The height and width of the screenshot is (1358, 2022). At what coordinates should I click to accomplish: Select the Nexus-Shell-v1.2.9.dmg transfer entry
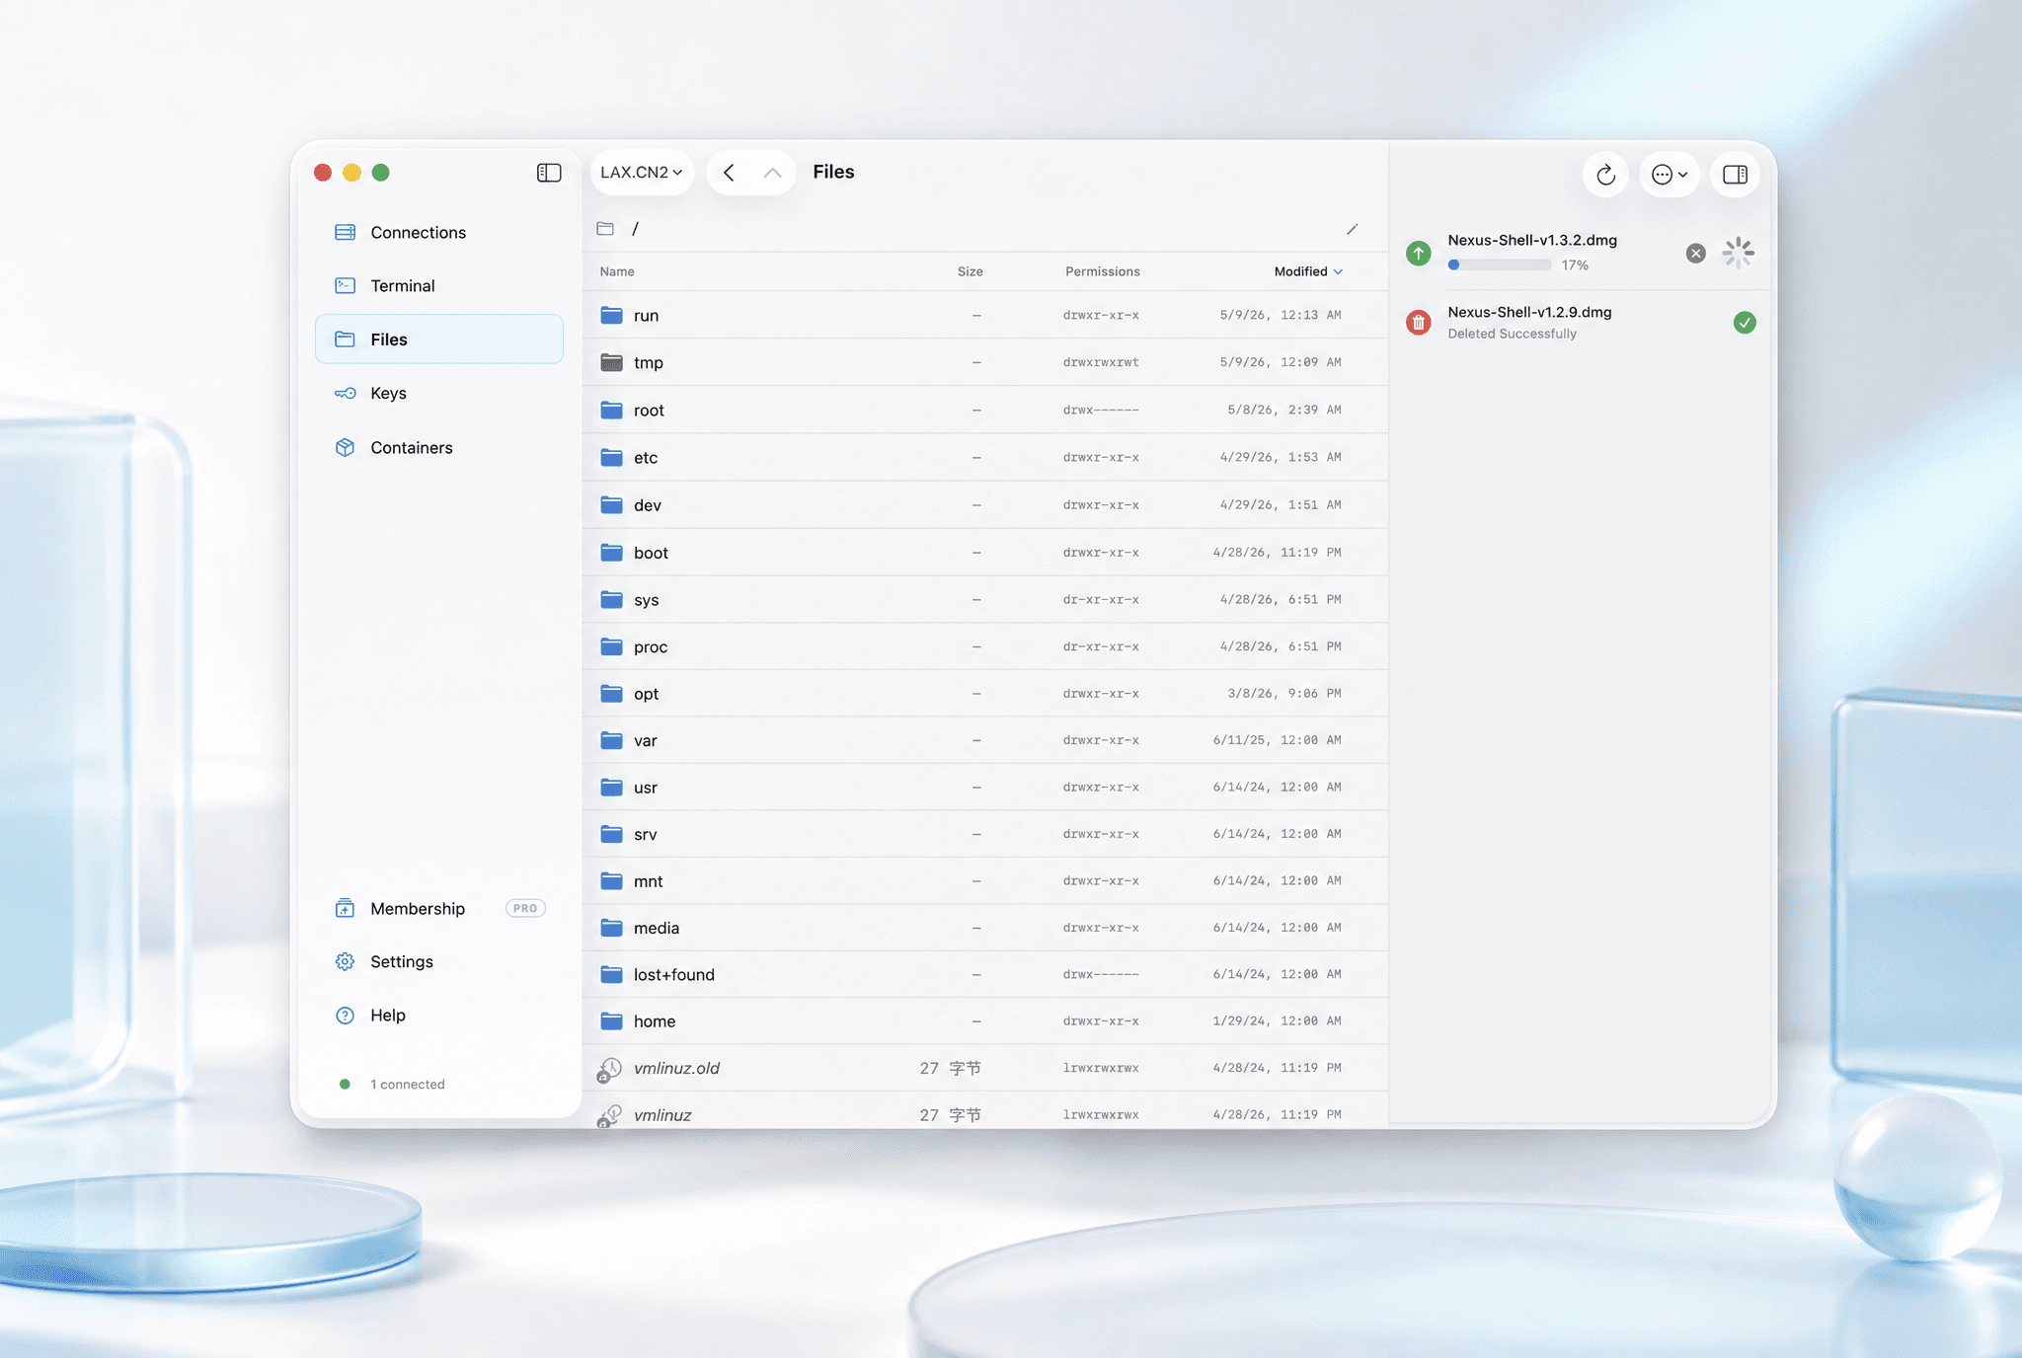1580,323
